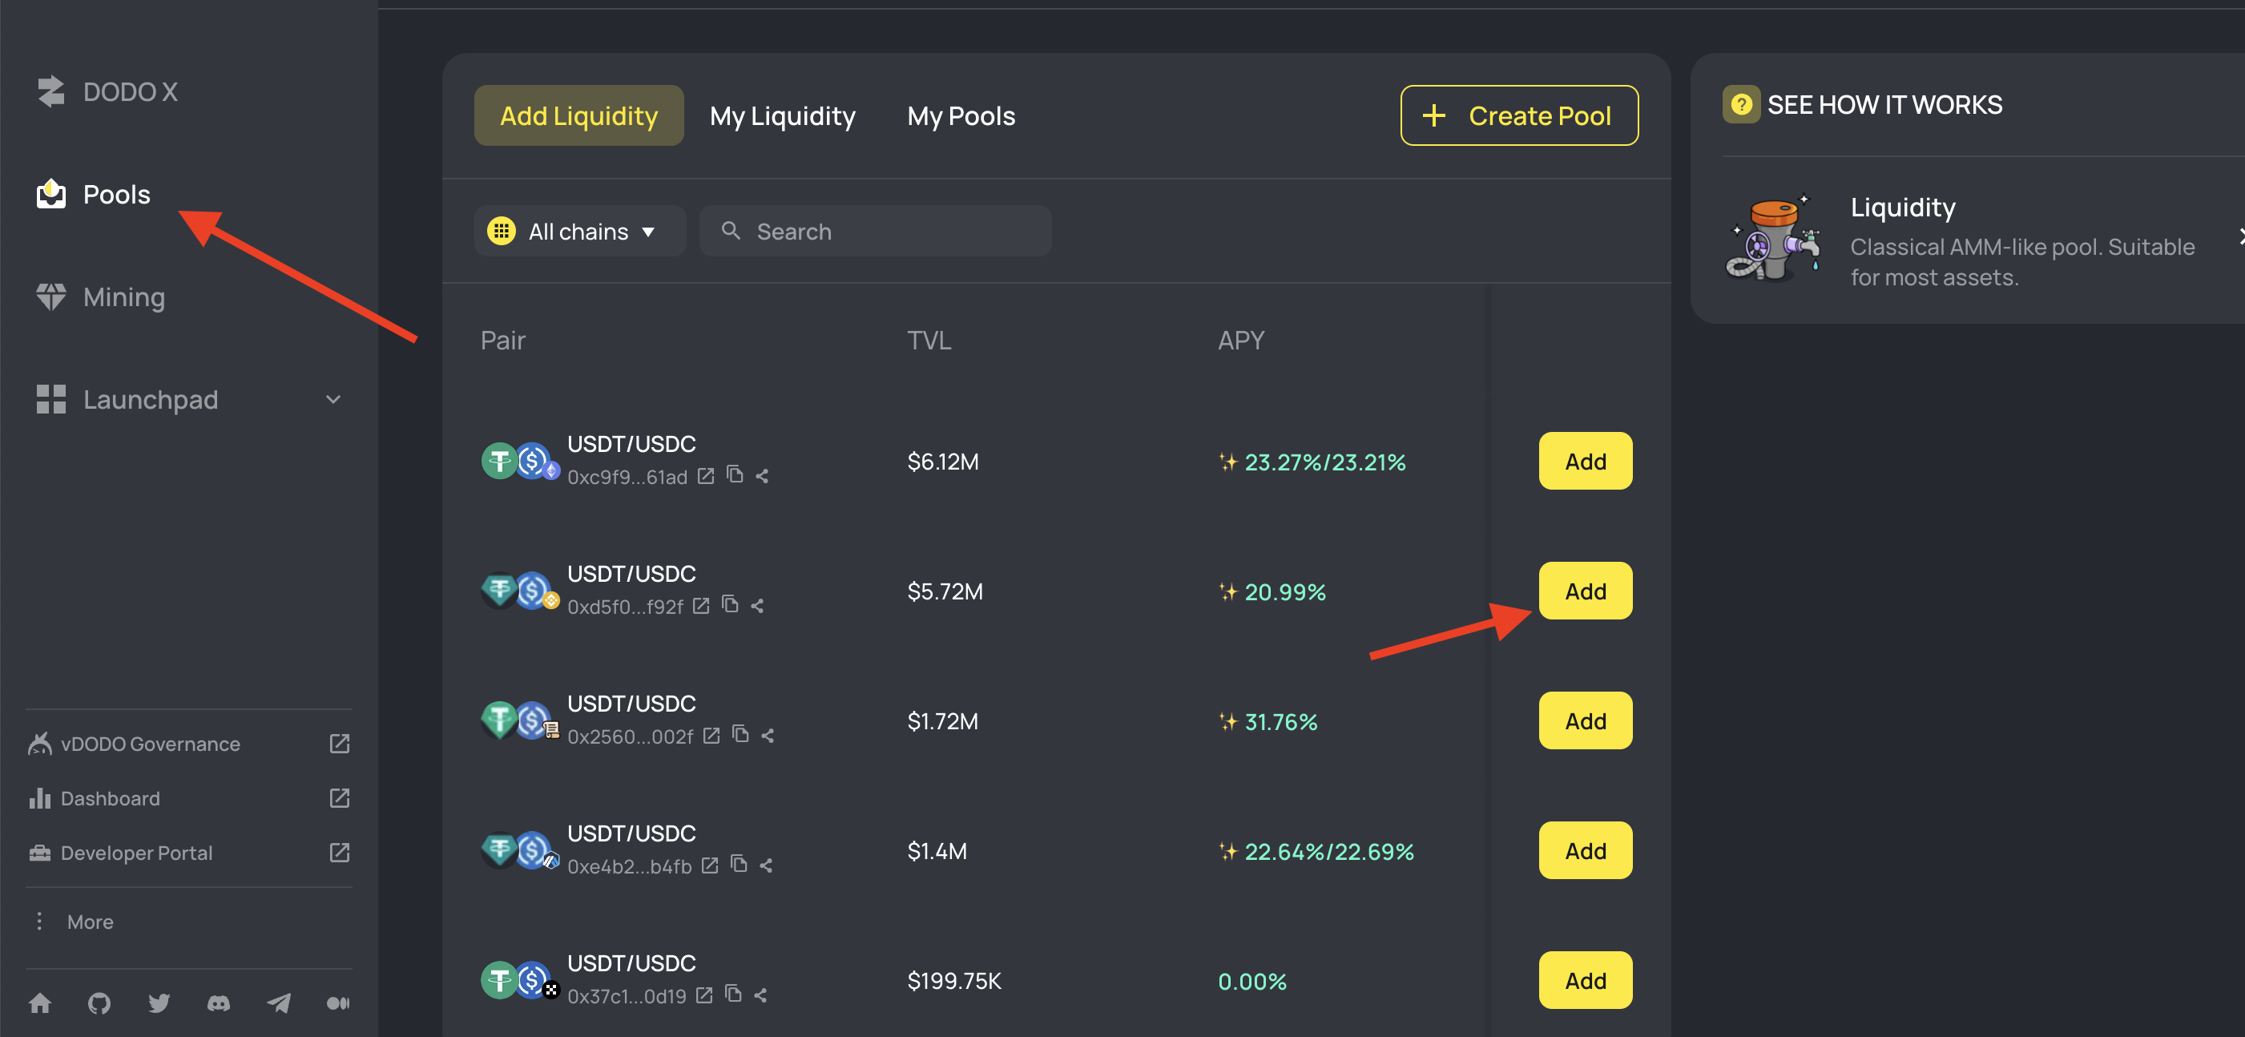
Task: Share pool 0x2560...002f
Action: (768, 736)
